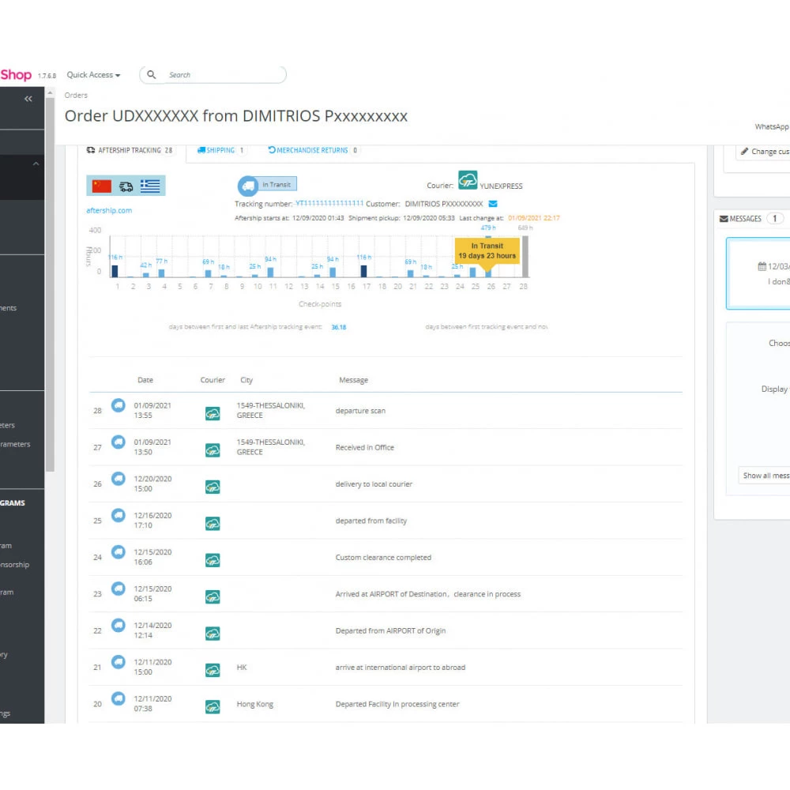
Task: Click the Greece flag icon
Action: (150, 186)
